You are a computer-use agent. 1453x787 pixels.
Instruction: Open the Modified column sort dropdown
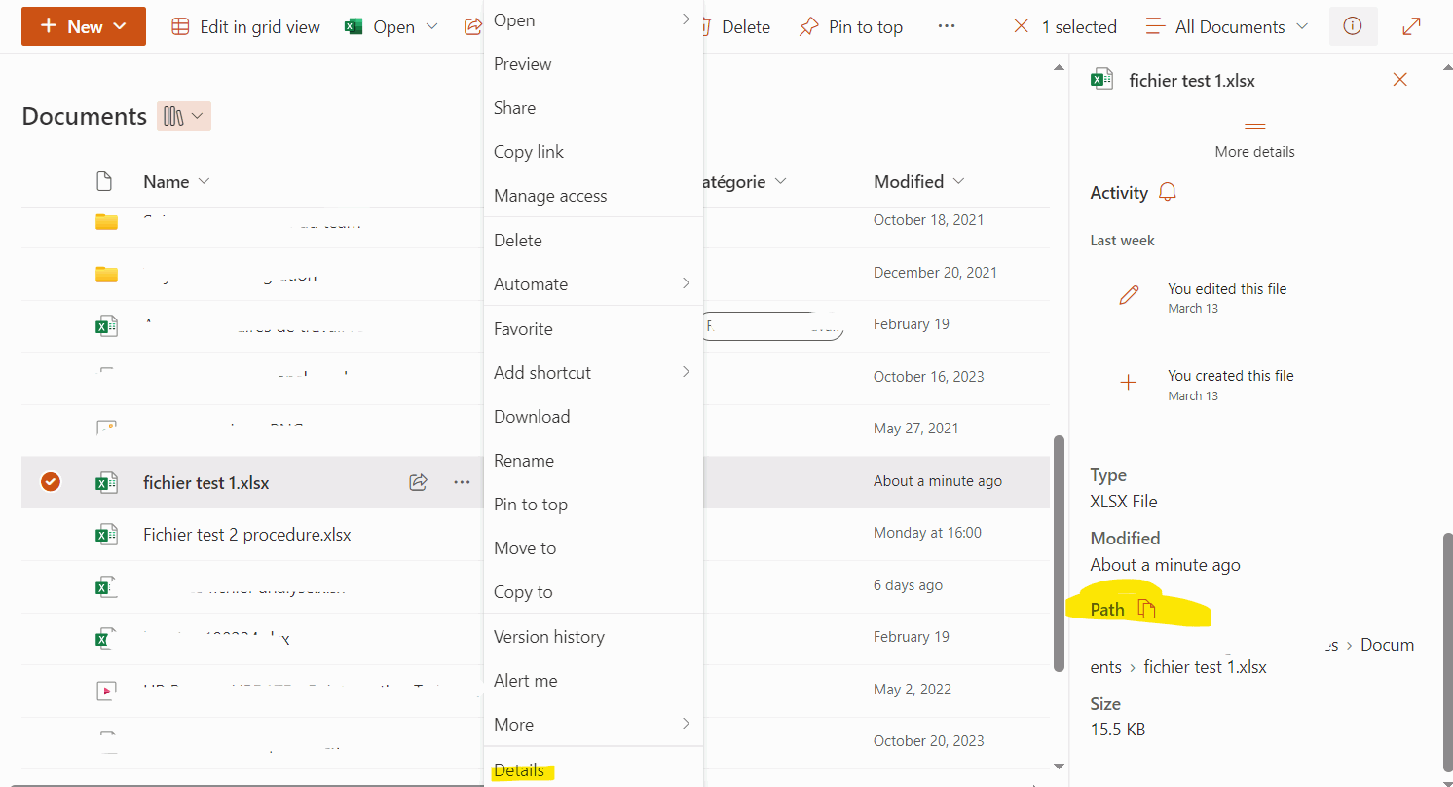(x=958, y=182)
